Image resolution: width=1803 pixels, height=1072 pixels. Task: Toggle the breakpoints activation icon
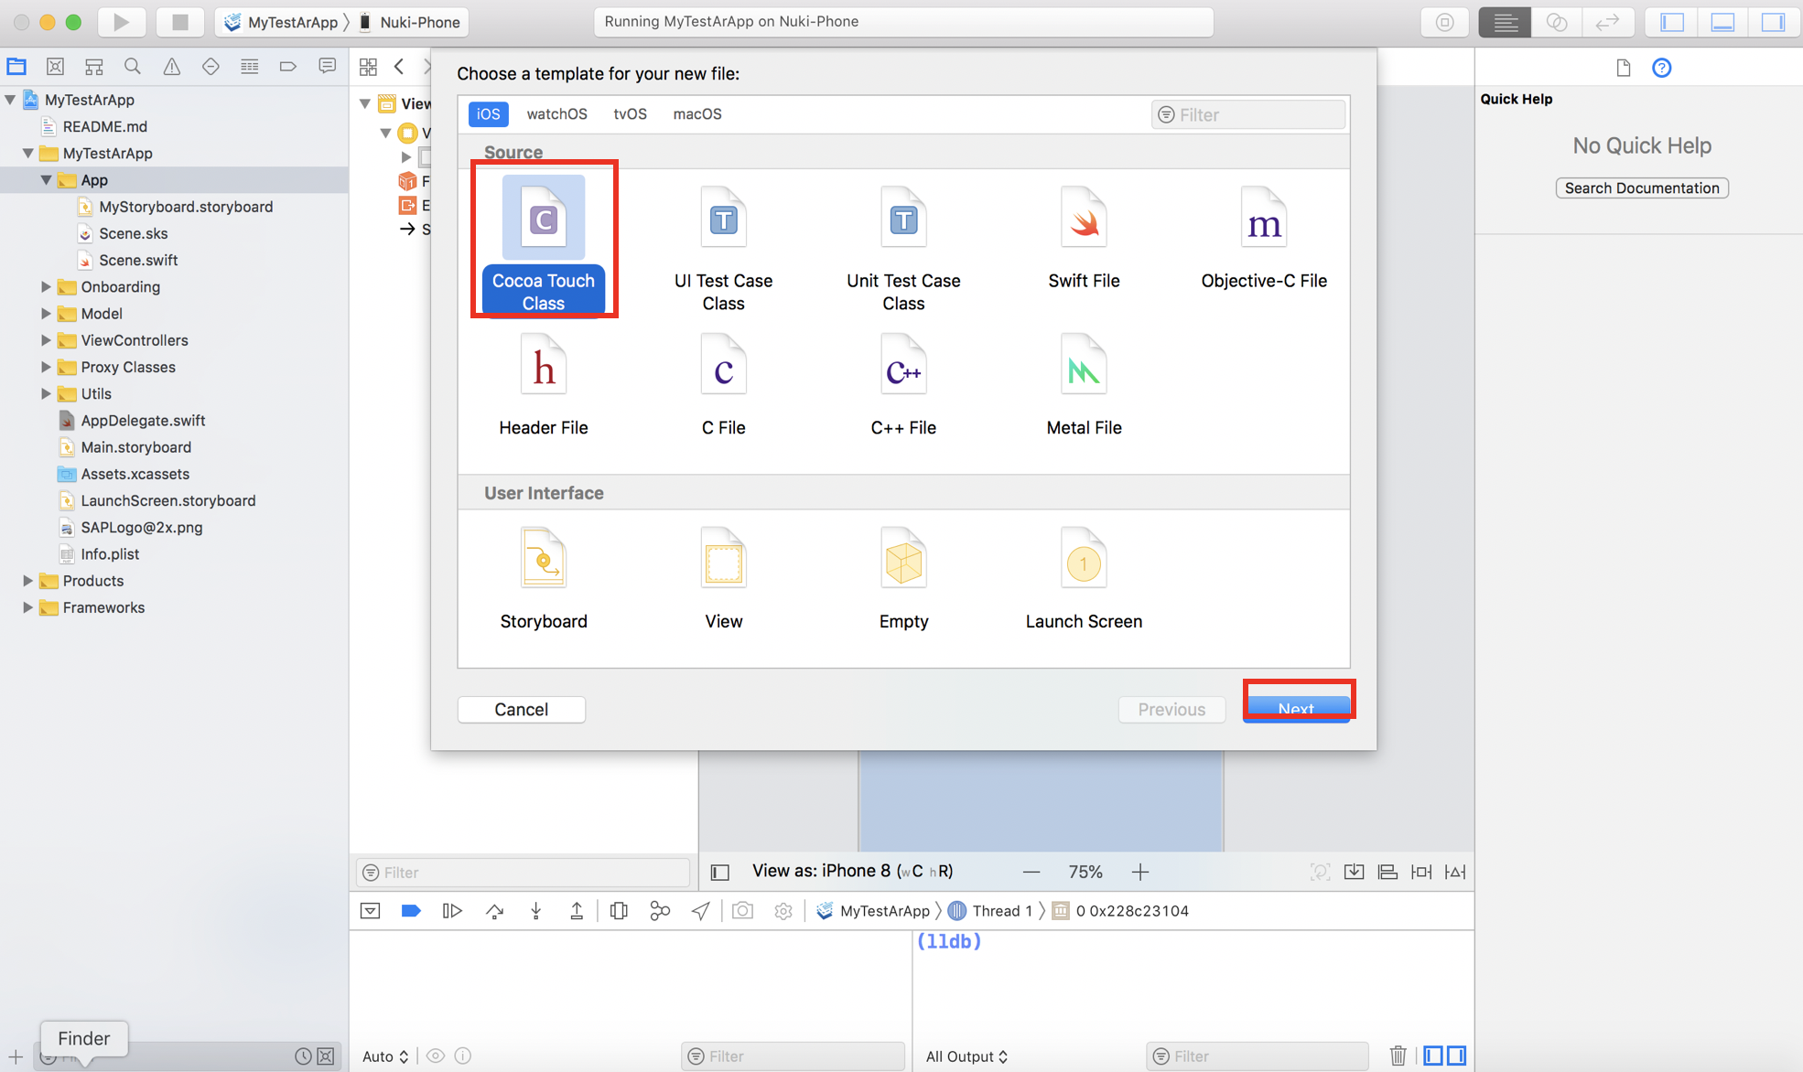point(411,911)
